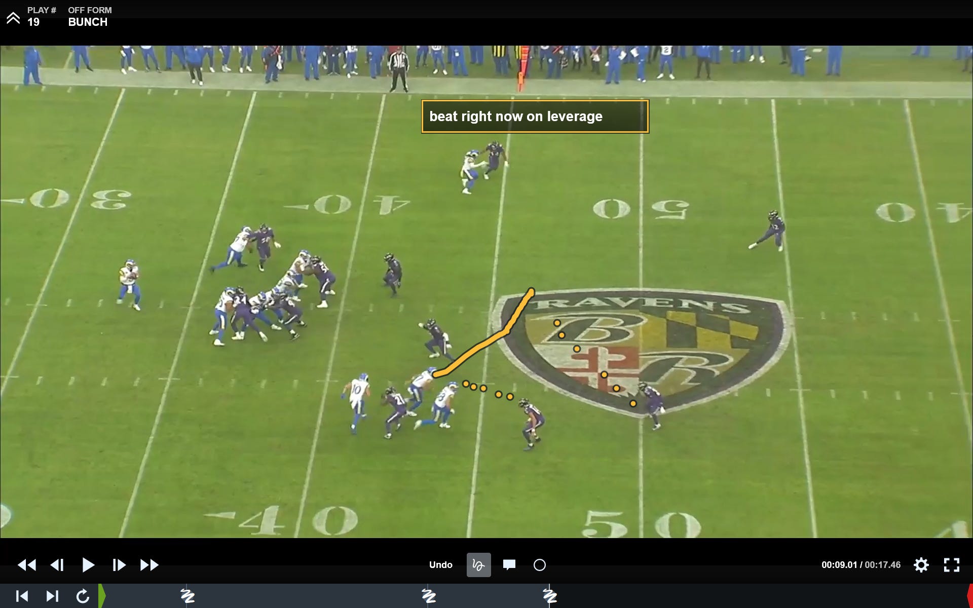Select the 'beat right now on leverage' annotation
This screenshot has height=608, width=973.
coord(535,117)
